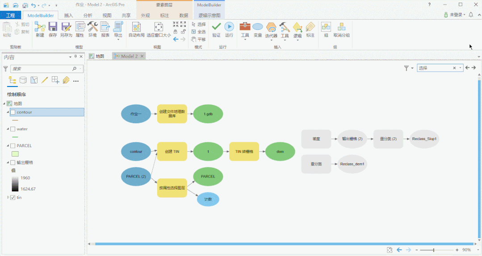Select the 按属性选择图层 tool node
The image size is (482, 256).
tap(172, 188)
